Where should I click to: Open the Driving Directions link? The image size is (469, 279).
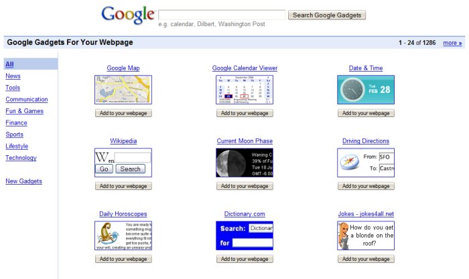point(366,141)
